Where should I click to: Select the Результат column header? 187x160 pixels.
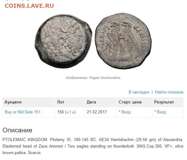[168, 102]
